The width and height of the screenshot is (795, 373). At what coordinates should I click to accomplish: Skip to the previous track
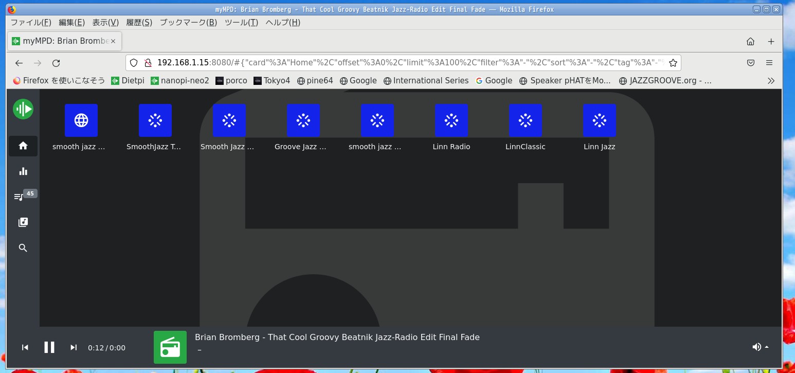tap(25, 347)
